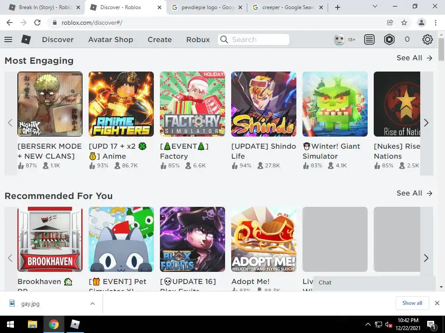The width and height of the screenshot is (445, 333).
Task: Open the Shindo Life game thumbnail
Action: [264, 104]
